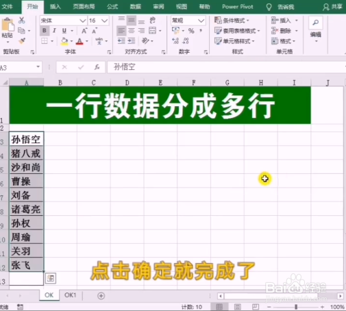Click the Paste clipboard icon

[x=8, y=25]
